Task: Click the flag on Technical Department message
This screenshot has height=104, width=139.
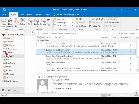Action: (131, 57)
